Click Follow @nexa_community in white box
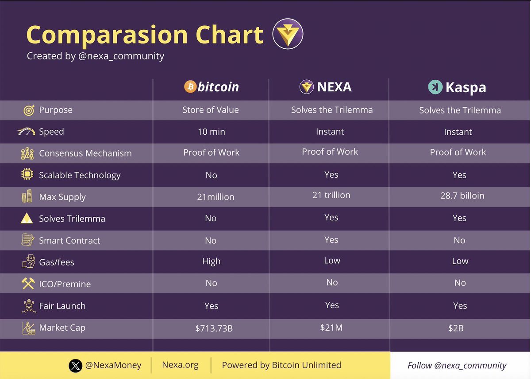 coord(457,366)
